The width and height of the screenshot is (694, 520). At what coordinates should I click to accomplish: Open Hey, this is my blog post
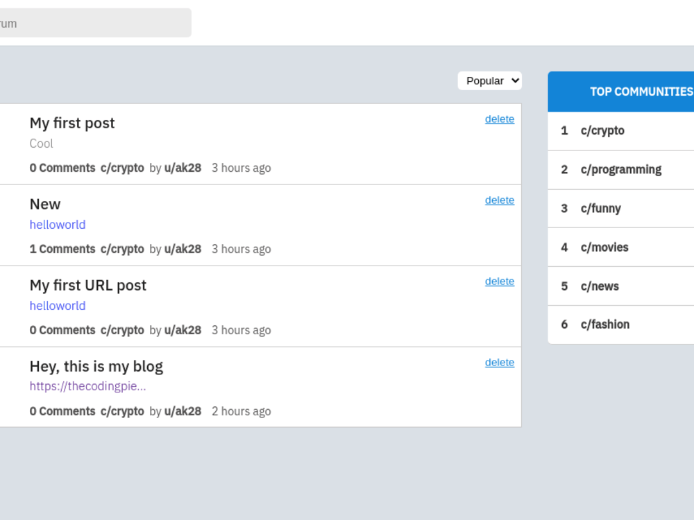[96, 366]
